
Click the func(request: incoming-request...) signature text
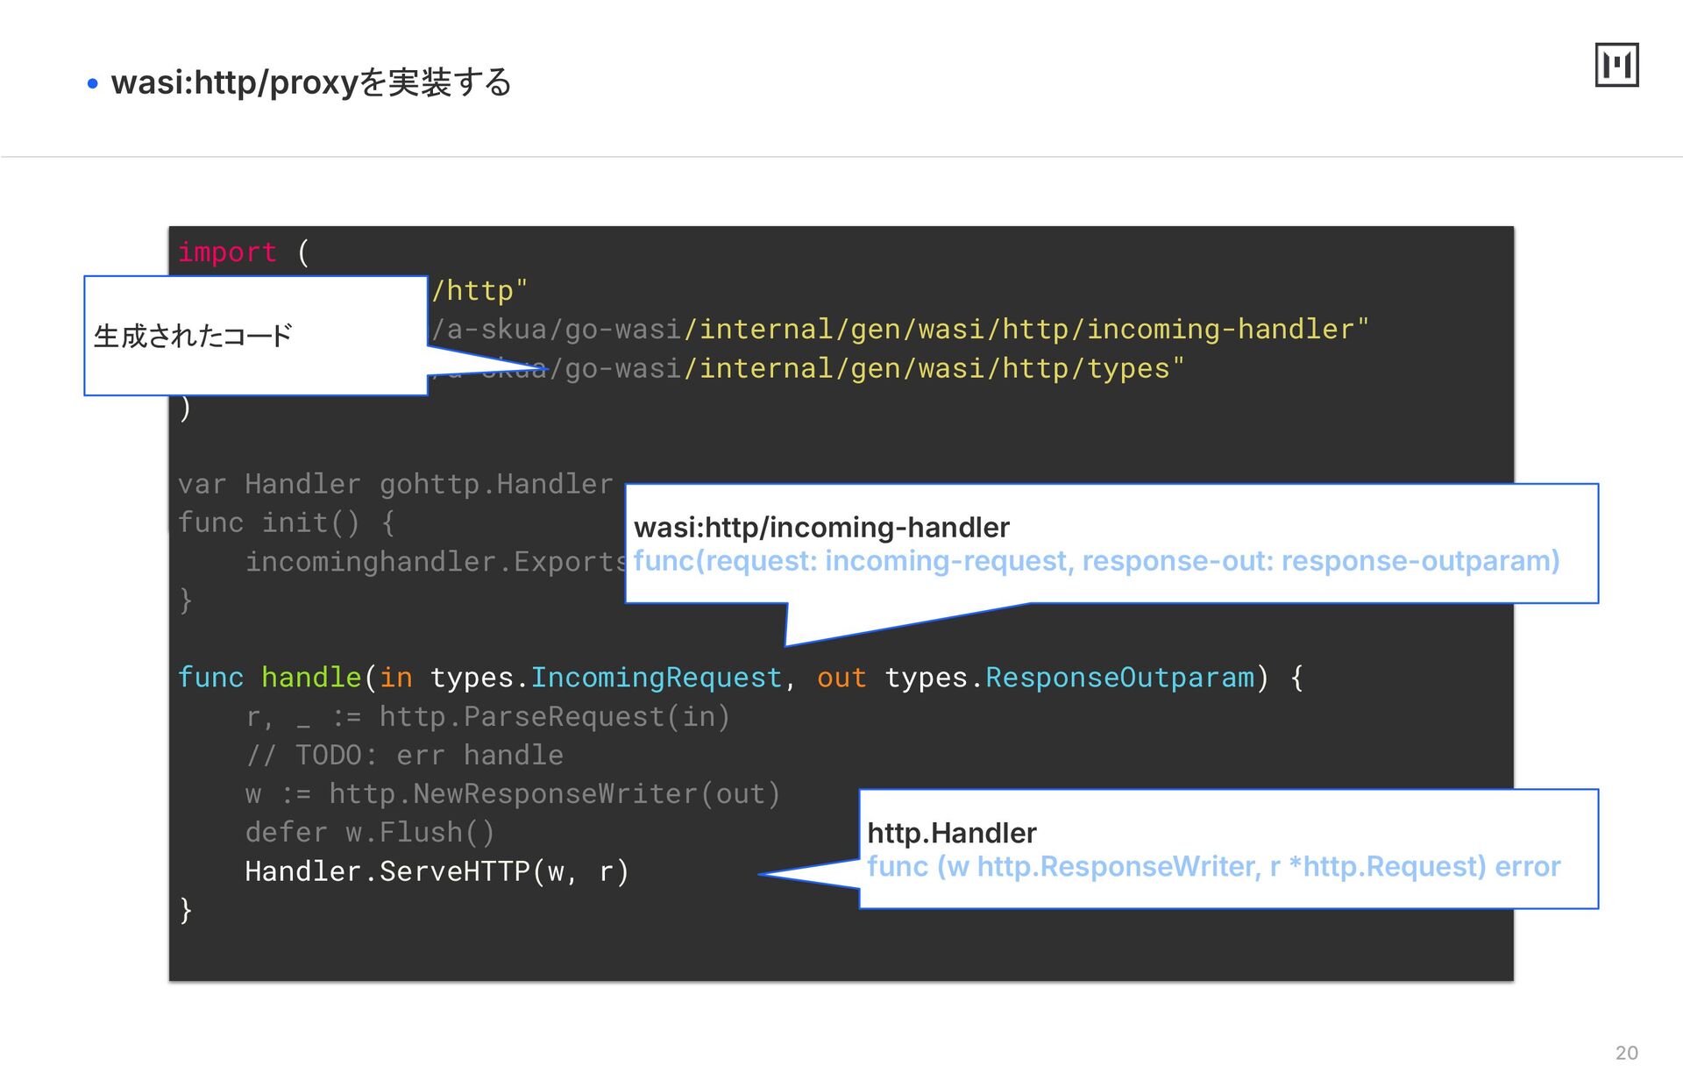[1096, 561]
